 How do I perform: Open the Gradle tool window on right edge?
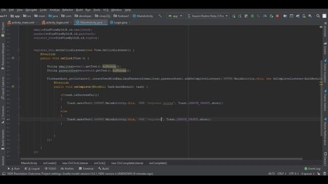[x=325, y=48]
